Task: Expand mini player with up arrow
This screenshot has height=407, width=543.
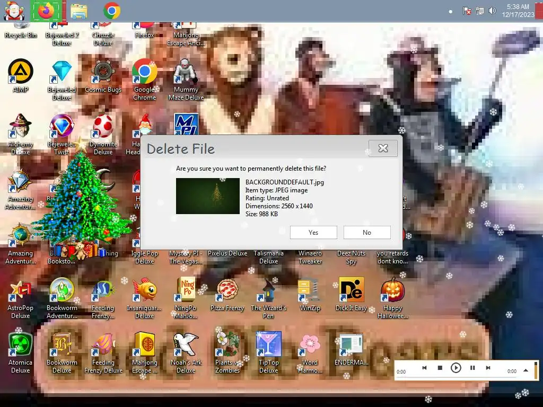Action: [526, 370]
